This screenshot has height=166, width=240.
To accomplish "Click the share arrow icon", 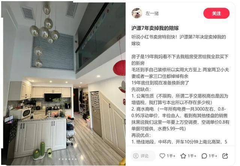I will pyautogui.click(x=225, y=156).
